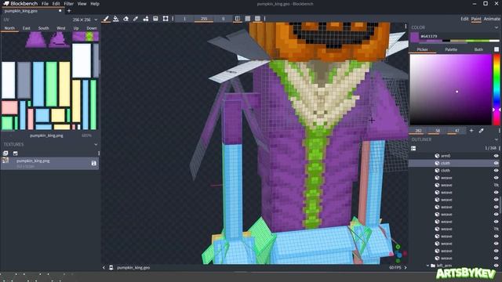This screenshot has width=502, height=282.
Task: Select the Up face tab
Action: [76, 28]
